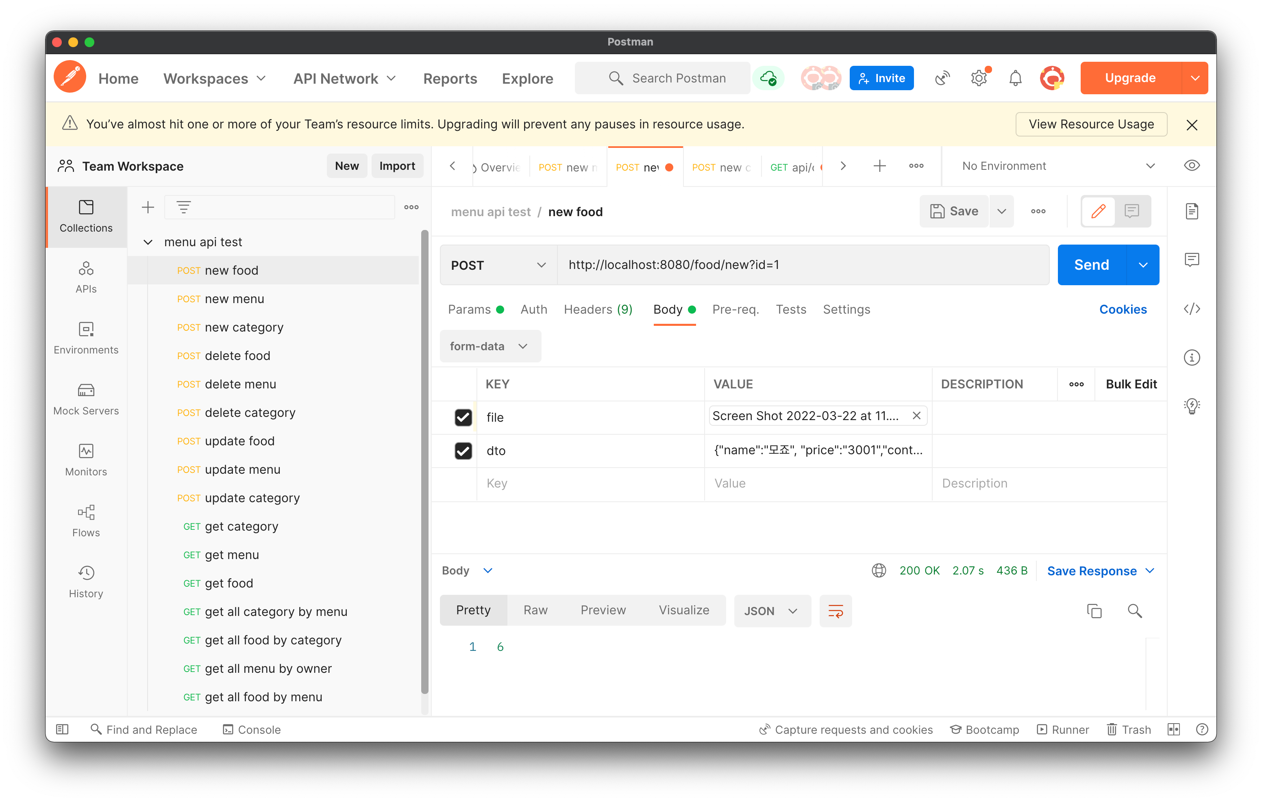Switch to the Tests tab
Screen dimensions: 1262x802
point(791,309)
